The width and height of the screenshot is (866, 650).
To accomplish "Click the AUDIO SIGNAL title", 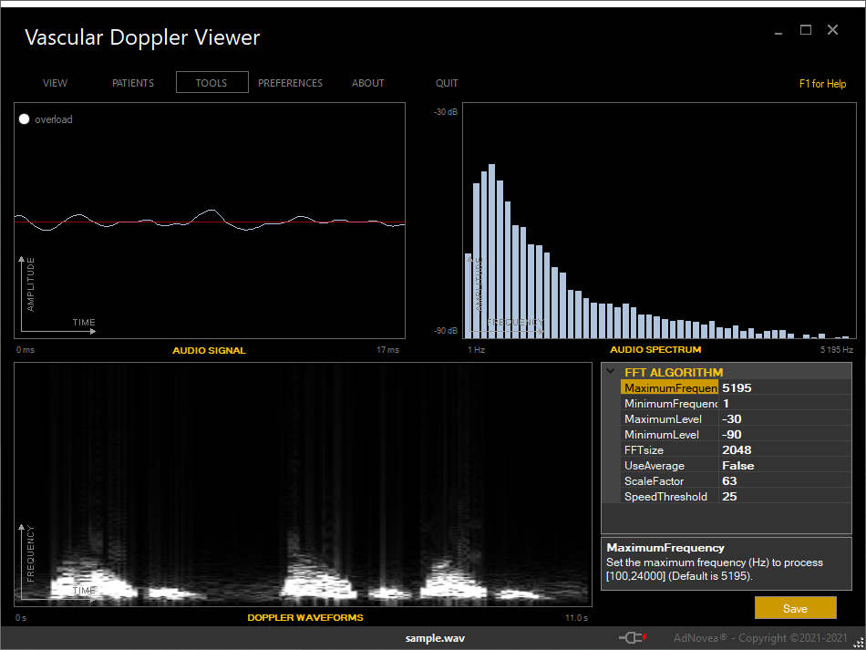I will click(209, 350).
